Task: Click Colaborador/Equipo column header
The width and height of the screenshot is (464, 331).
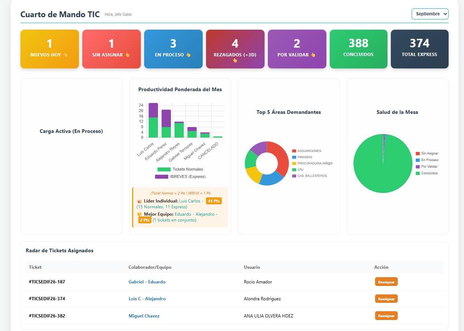Action: click(150, 267)
